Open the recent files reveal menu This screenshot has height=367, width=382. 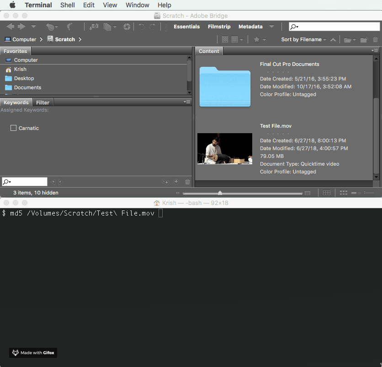[x=52, y=27]
